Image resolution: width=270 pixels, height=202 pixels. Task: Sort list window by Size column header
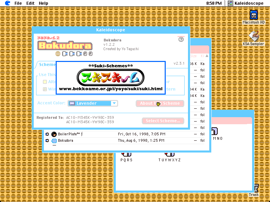pos(193,56)
